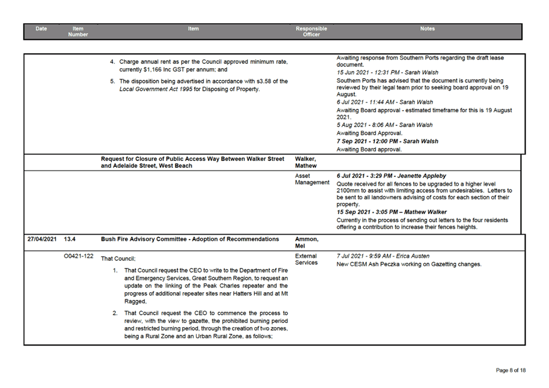Click the Walker, Mathew officer name
Image resolution: width=549 pixels, height=388 pixels.
coord(305,162)
